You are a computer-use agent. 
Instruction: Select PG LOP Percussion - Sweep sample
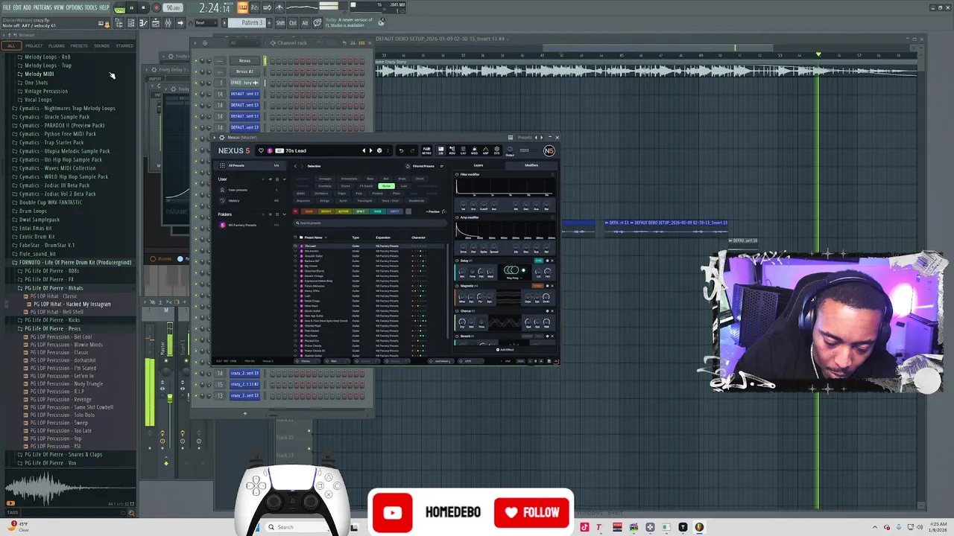pyautogui.click(x=59, y=423)
